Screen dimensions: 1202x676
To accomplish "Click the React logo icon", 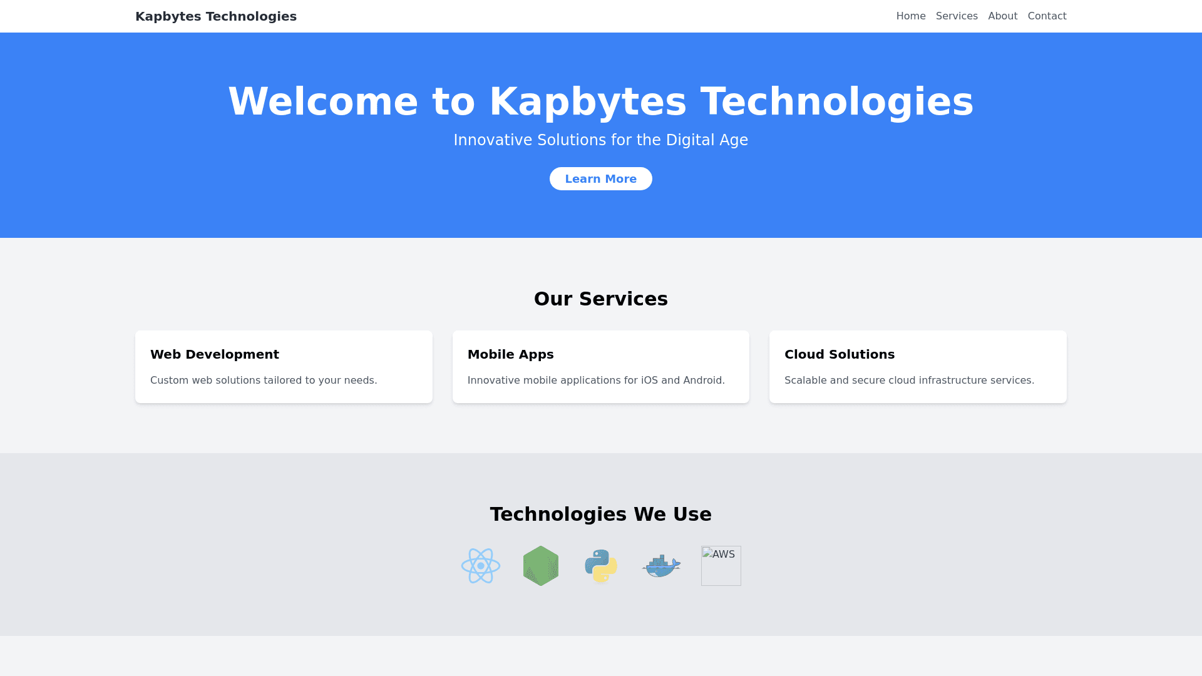I will (481, 566).
